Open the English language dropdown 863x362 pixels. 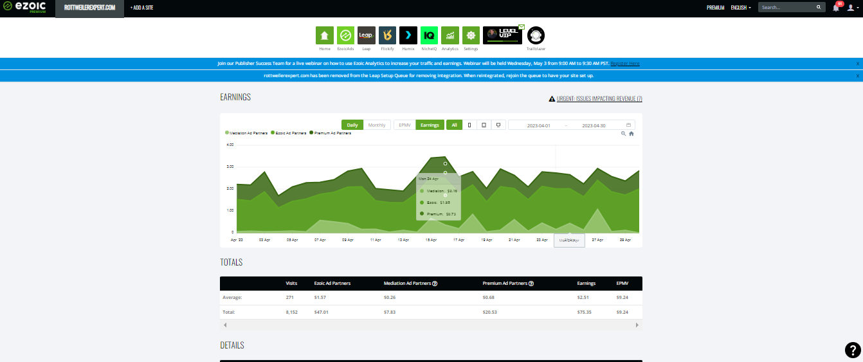(x=741, y=8)
